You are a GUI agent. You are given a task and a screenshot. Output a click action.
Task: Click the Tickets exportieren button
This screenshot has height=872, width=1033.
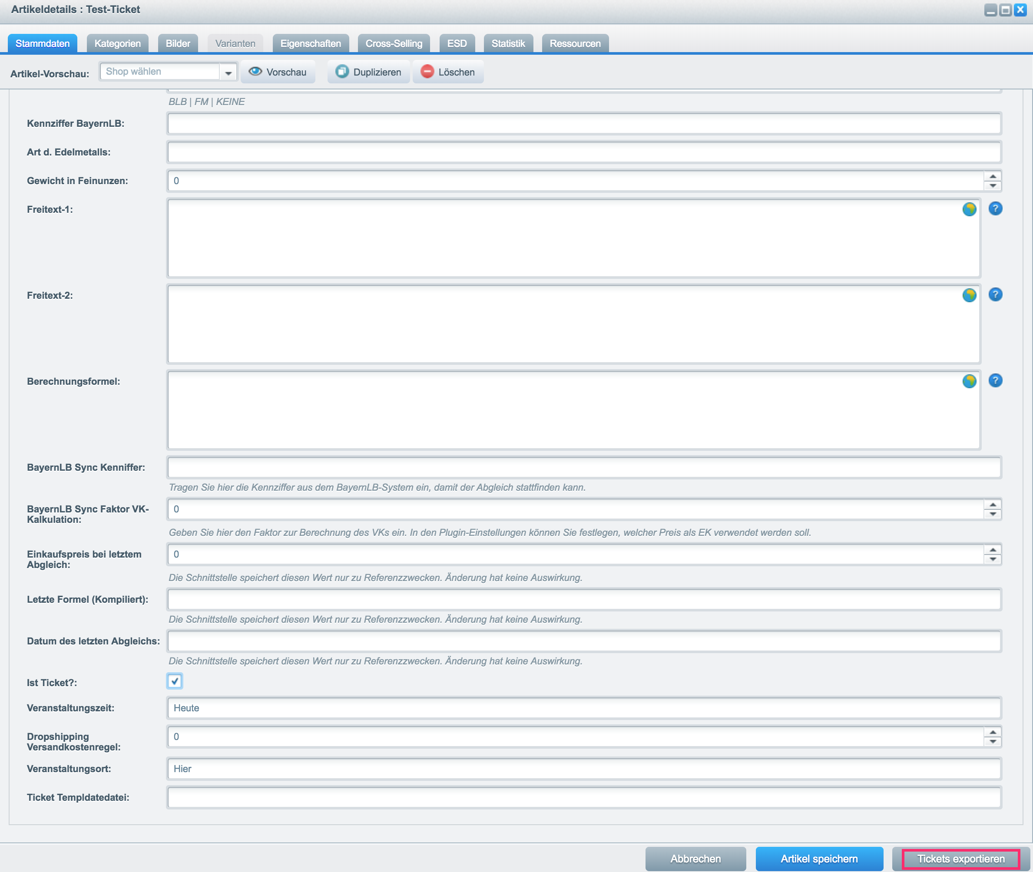[961, 859]
